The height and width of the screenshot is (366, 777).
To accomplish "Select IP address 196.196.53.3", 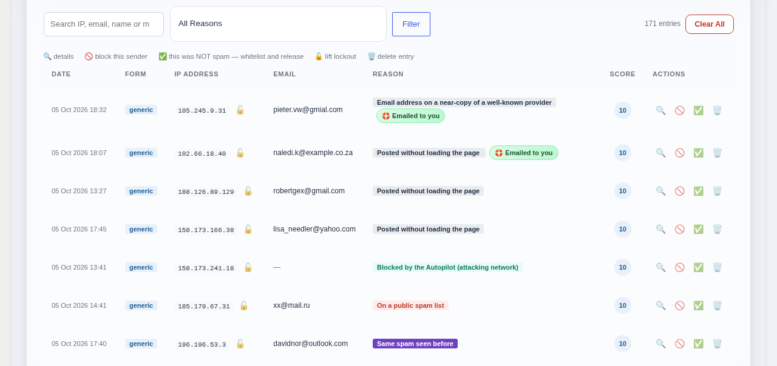I will coord(202,344).
